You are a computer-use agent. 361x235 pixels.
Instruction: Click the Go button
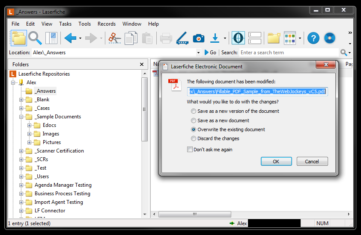[x=210, y=53]
